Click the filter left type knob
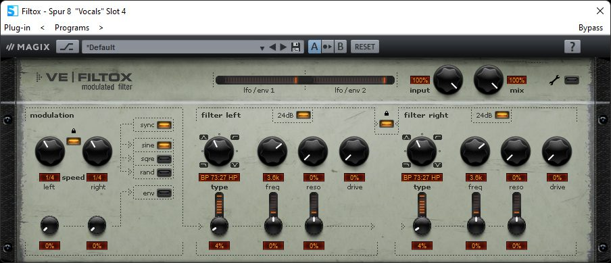The width and height of the screenshot is (611, 263). pyautogui.click(x=219, y=151)
